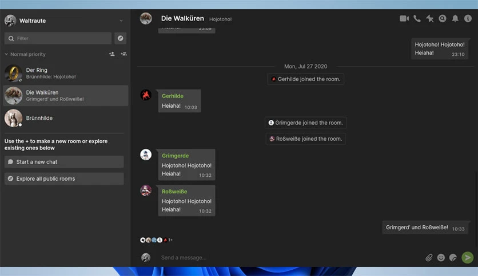Click the 'Grimgerd' und Roßweiße!' sent message
Screen dimensions: 478x276
(425, 228)
